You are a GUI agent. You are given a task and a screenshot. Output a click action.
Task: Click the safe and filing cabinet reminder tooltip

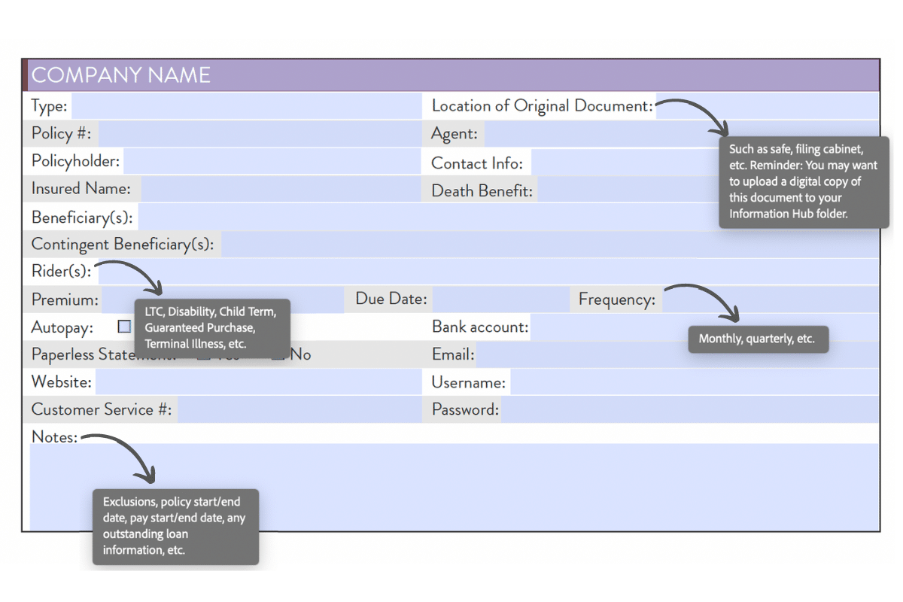pos(804,181)
